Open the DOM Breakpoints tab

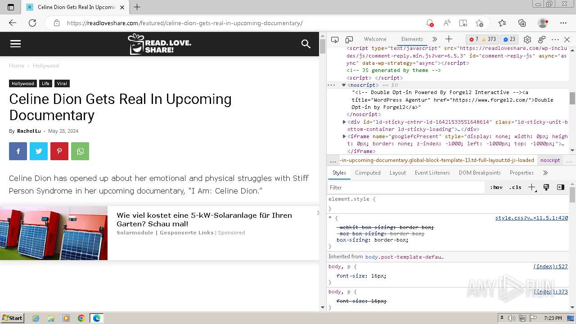(x=480, y=173)
